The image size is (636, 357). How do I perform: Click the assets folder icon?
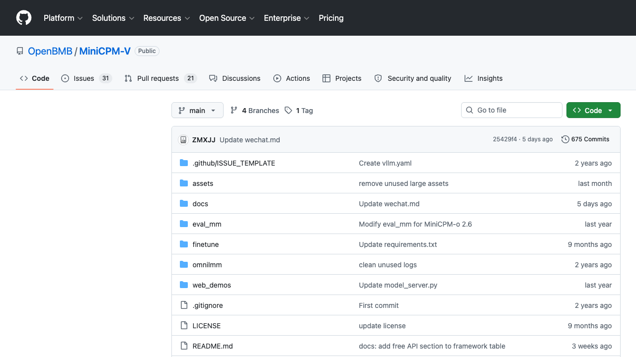click(x=184, y=183)
